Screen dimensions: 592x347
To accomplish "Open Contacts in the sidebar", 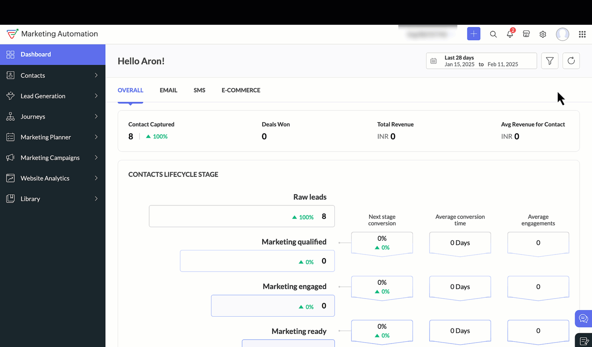I will [53, 75].
